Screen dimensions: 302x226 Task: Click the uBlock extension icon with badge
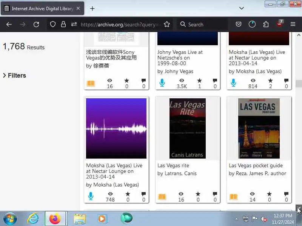(280, 24)
